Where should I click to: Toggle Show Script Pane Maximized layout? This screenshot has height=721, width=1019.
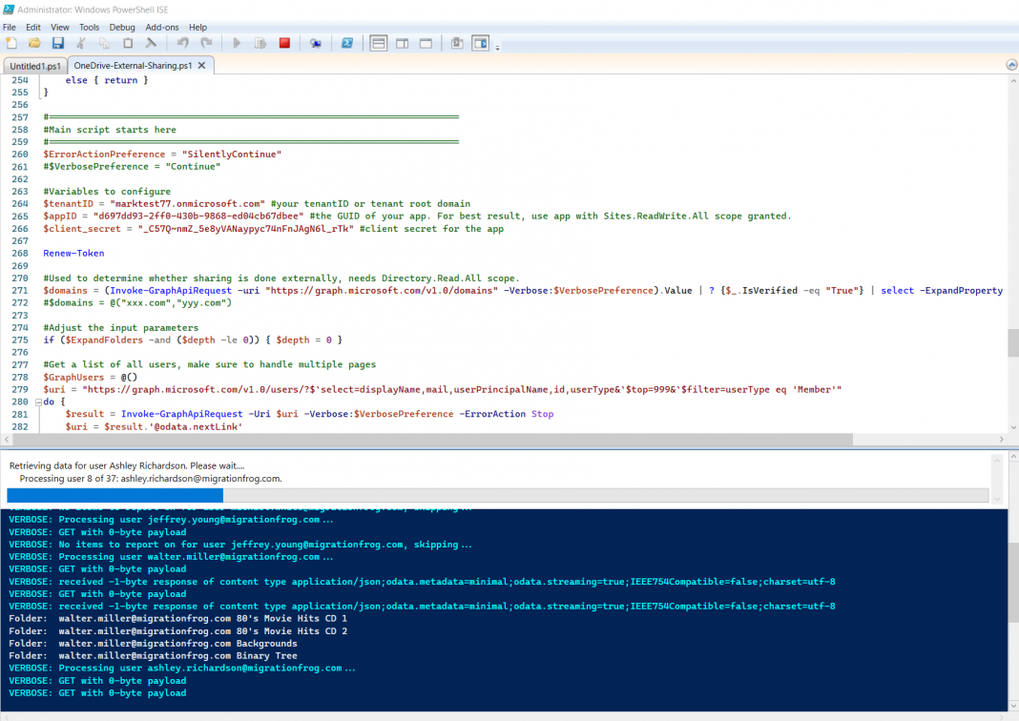[426, 43]
